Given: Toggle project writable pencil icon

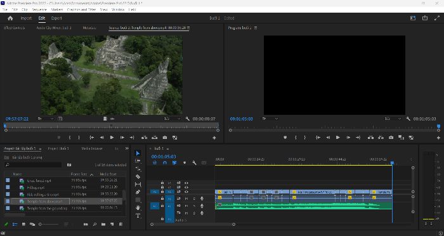Looking at the screenshot, I should point(6,224).
